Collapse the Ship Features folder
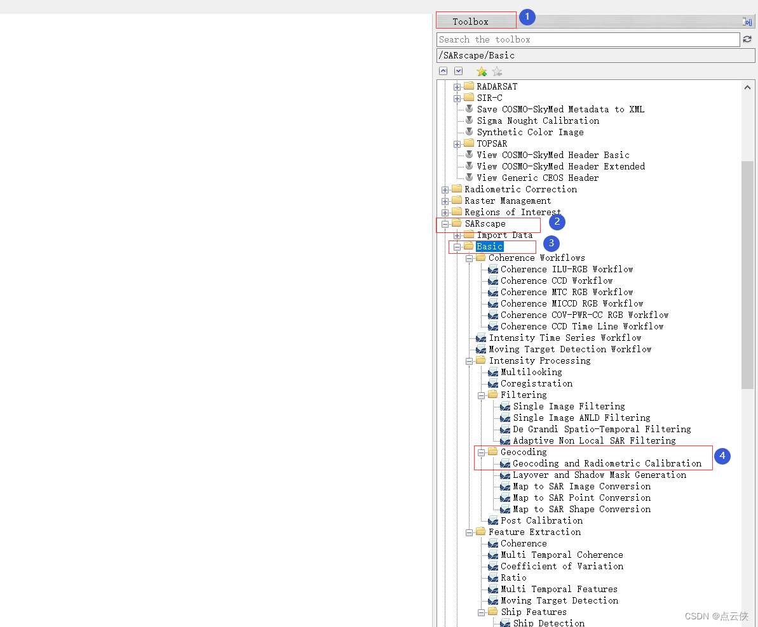758x627 pixels. [481, 612]
